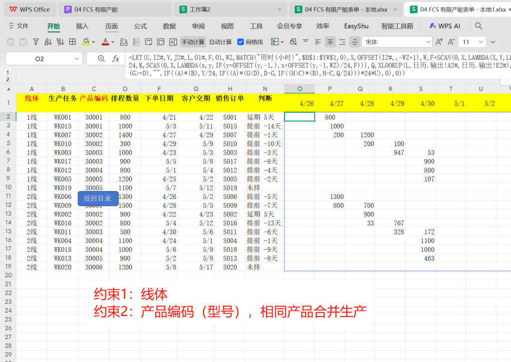
Task: Toggle right horizontal alignment
Action: [x=342, y=42]
